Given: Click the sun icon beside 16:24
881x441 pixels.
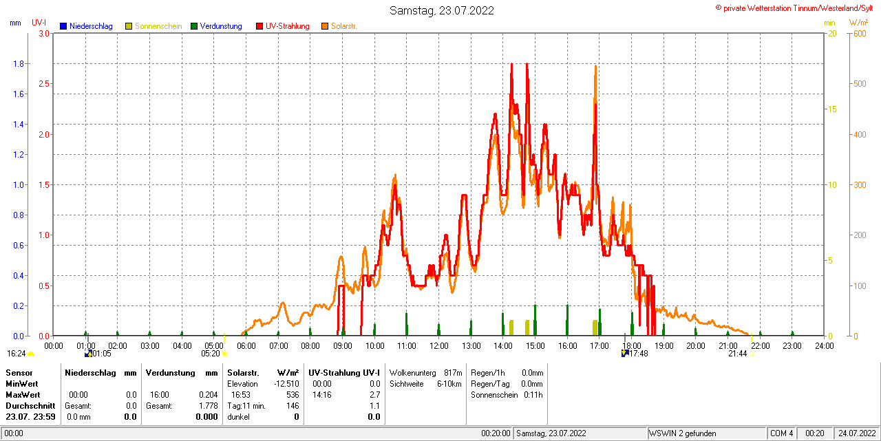Looking at the screenshot, I should pos(30,354).
